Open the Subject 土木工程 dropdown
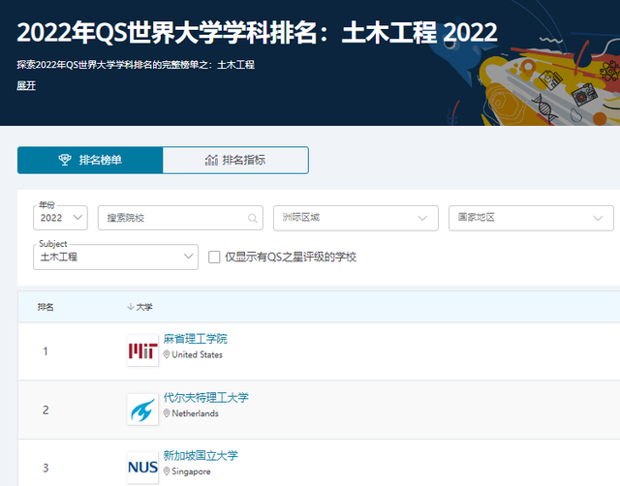Viewport: 620px width, 486px height. [x=116, y=257]
